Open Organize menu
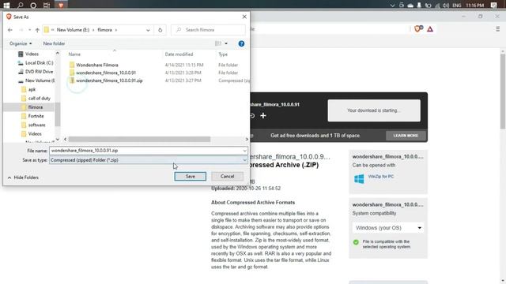Viewport: 506px width, 284px height. (x=21, y=43)
